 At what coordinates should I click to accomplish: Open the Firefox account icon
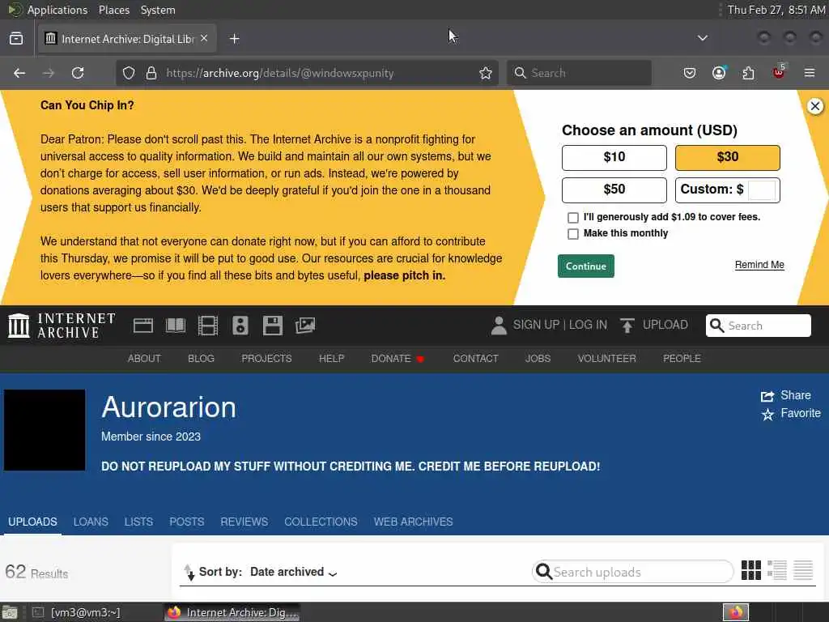719,73
